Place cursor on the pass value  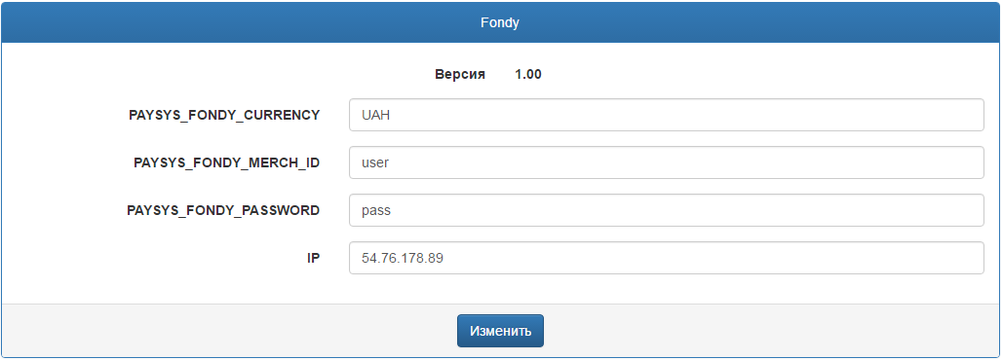(375, 211)
